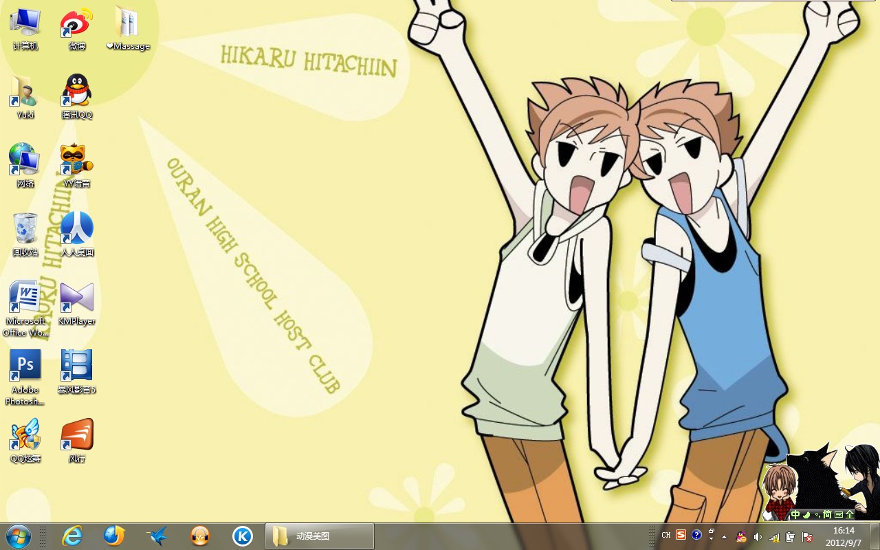Show hidden system tray icons
Image resolution: width=880 pixels, height=550 pixels.
coord(724,536)
